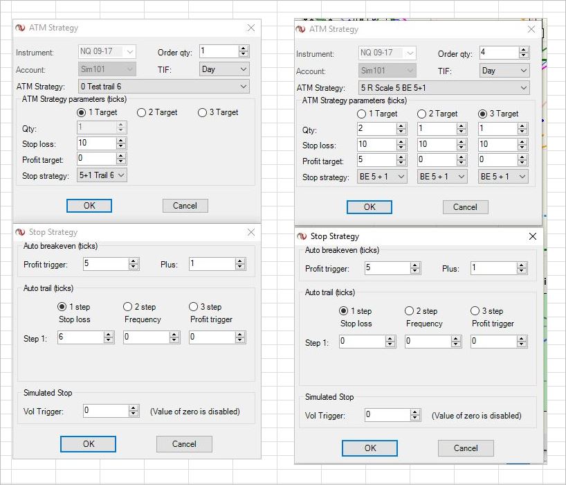Click Profit target field in left ATM dialog
The image size is (566, 485).
tap(96, 159)
